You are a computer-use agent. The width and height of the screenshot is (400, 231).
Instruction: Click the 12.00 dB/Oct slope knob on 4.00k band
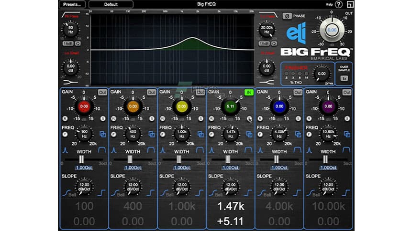[279, 187]
